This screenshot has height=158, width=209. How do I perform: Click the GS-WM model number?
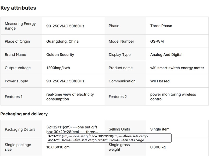coord(157,41)
